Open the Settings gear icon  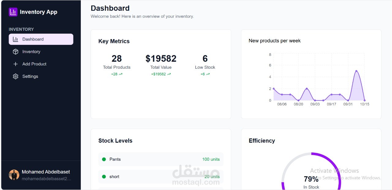click(x=16, y=76)
